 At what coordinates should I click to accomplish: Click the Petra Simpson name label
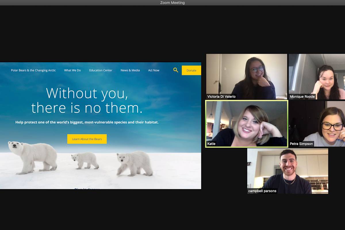click(301, 144)
